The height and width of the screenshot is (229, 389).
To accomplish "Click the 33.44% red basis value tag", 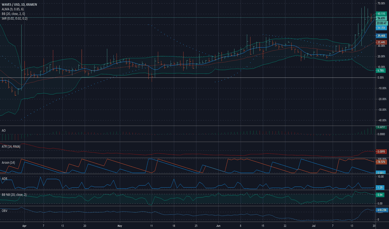I will coord(381,42).
